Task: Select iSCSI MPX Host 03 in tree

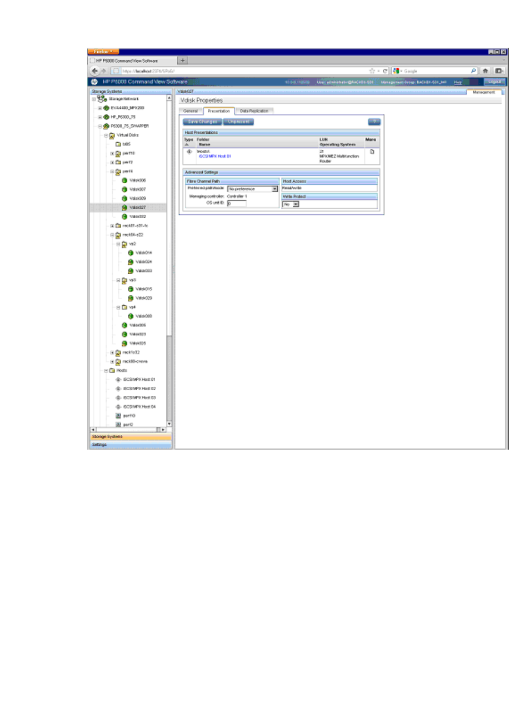Action: (139, 397)
